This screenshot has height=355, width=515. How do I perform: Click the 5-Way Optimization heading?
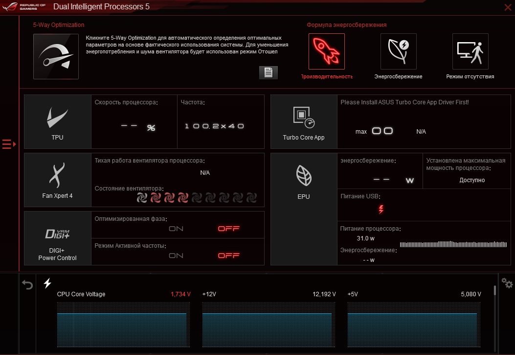pyautogui.click(x=59, y=25)
